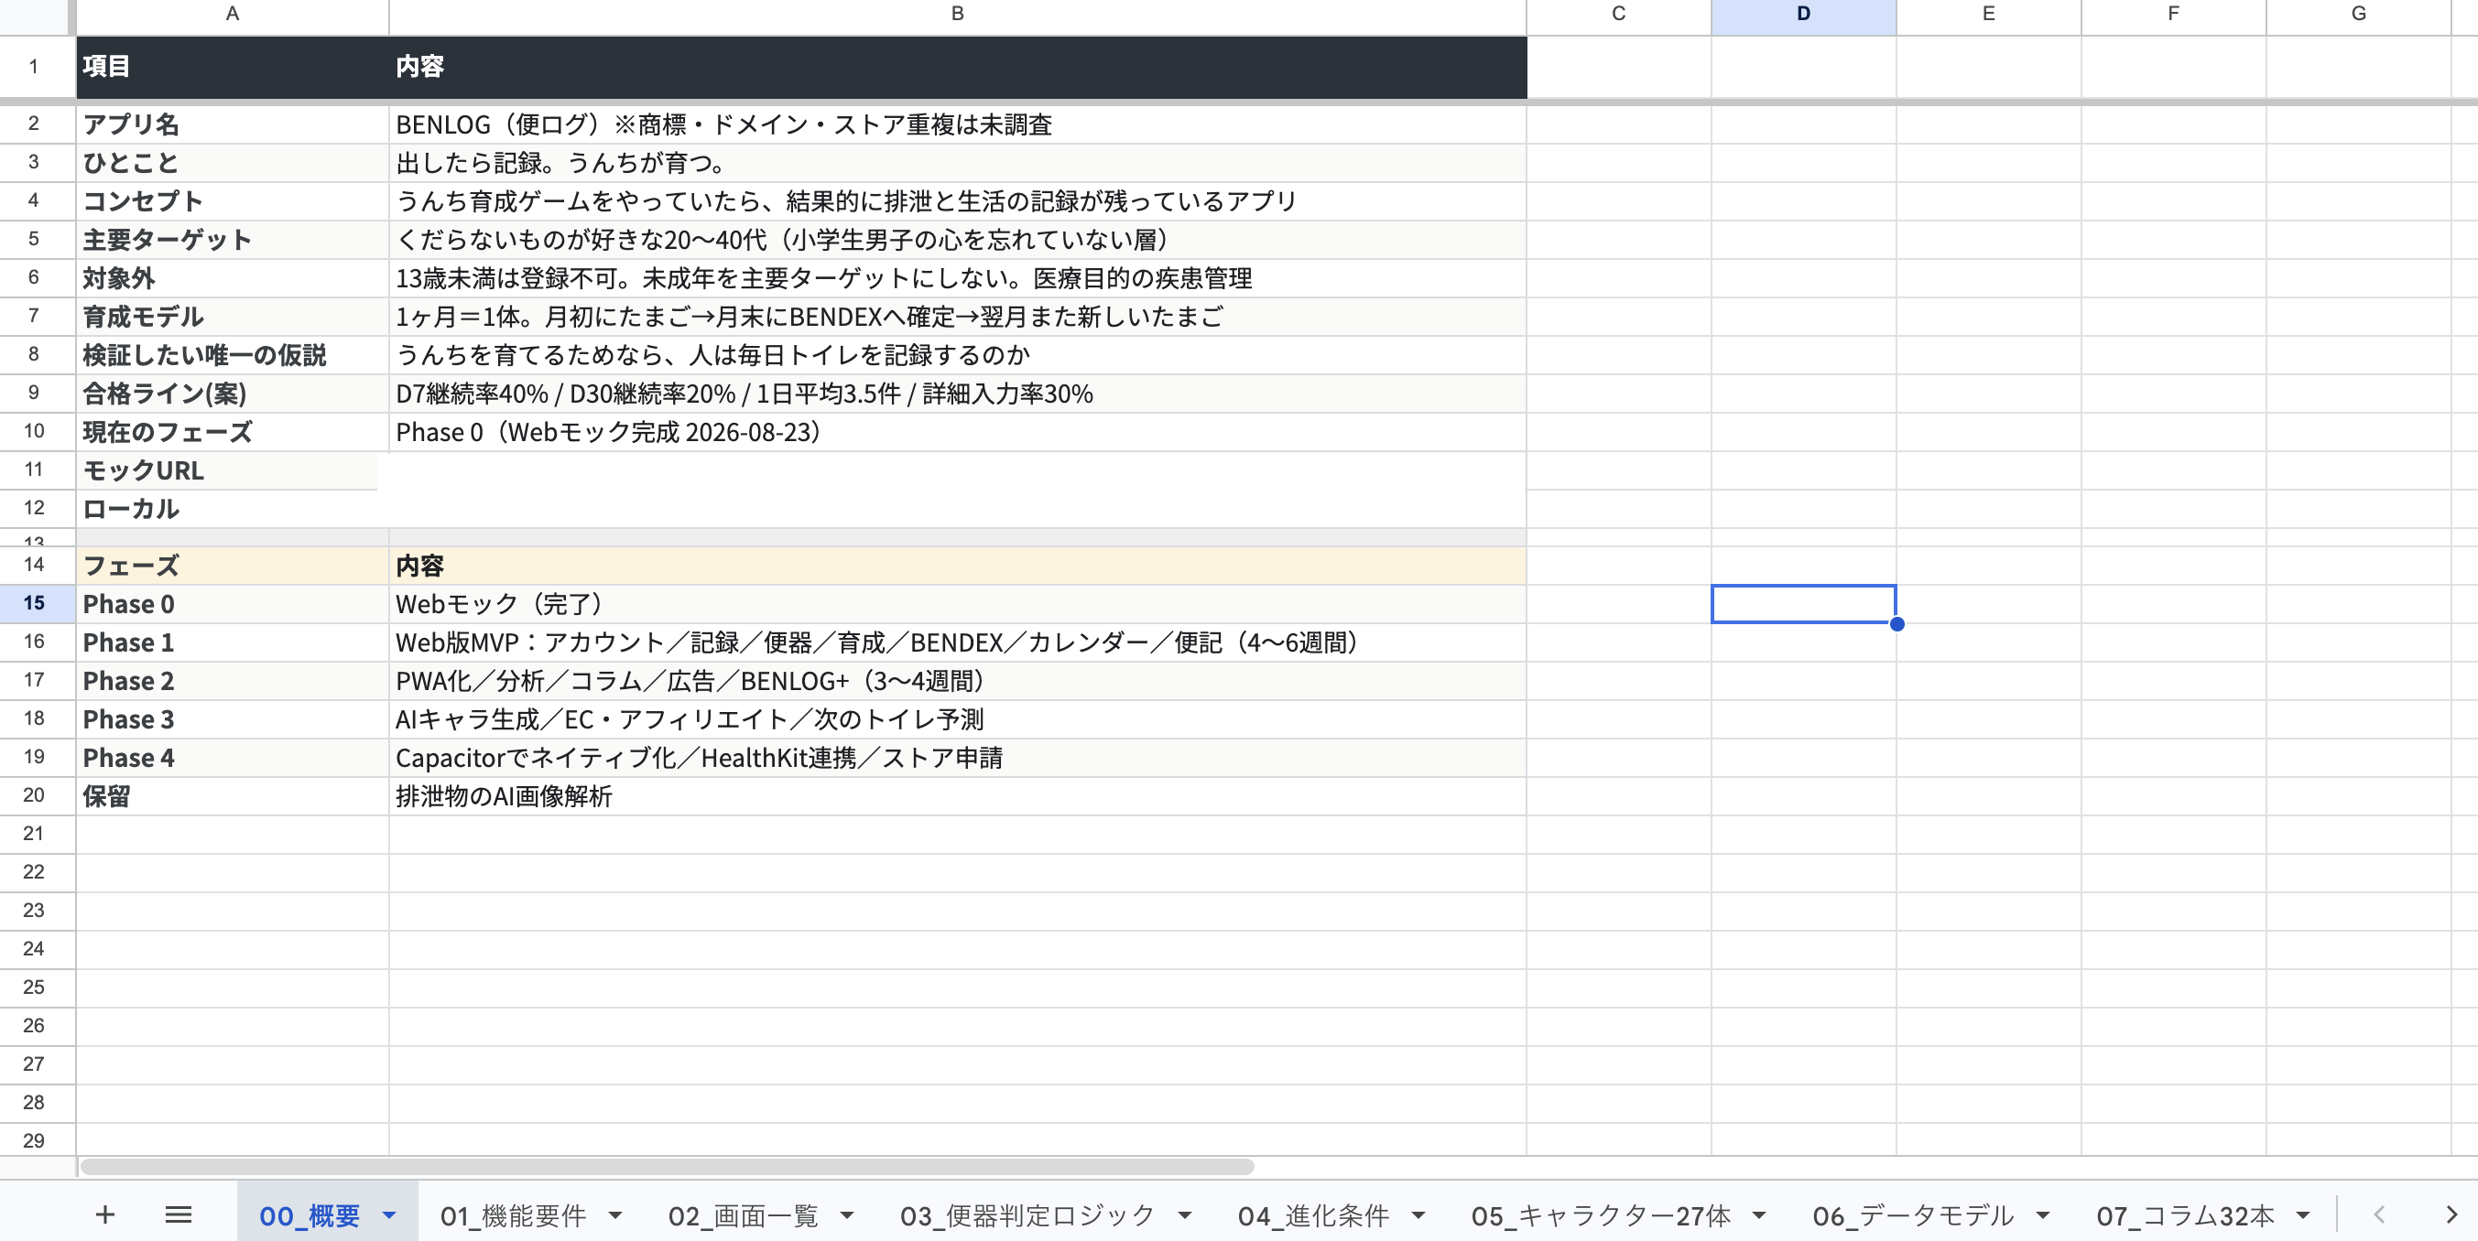Click the 現在のフェーズ cell

(x=232, y=433)
